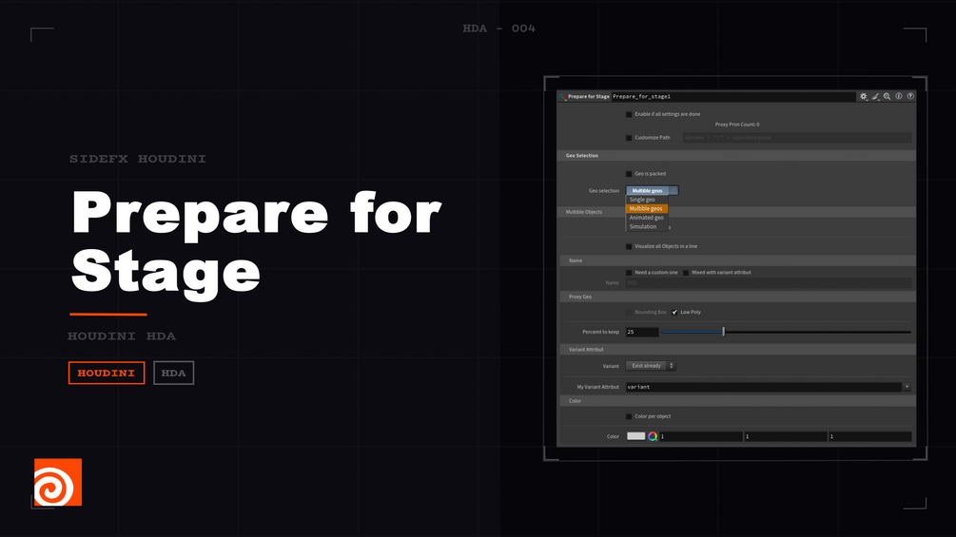
Task: Click the node name field Prepare_for_stage1
Action: click(733, 96)
